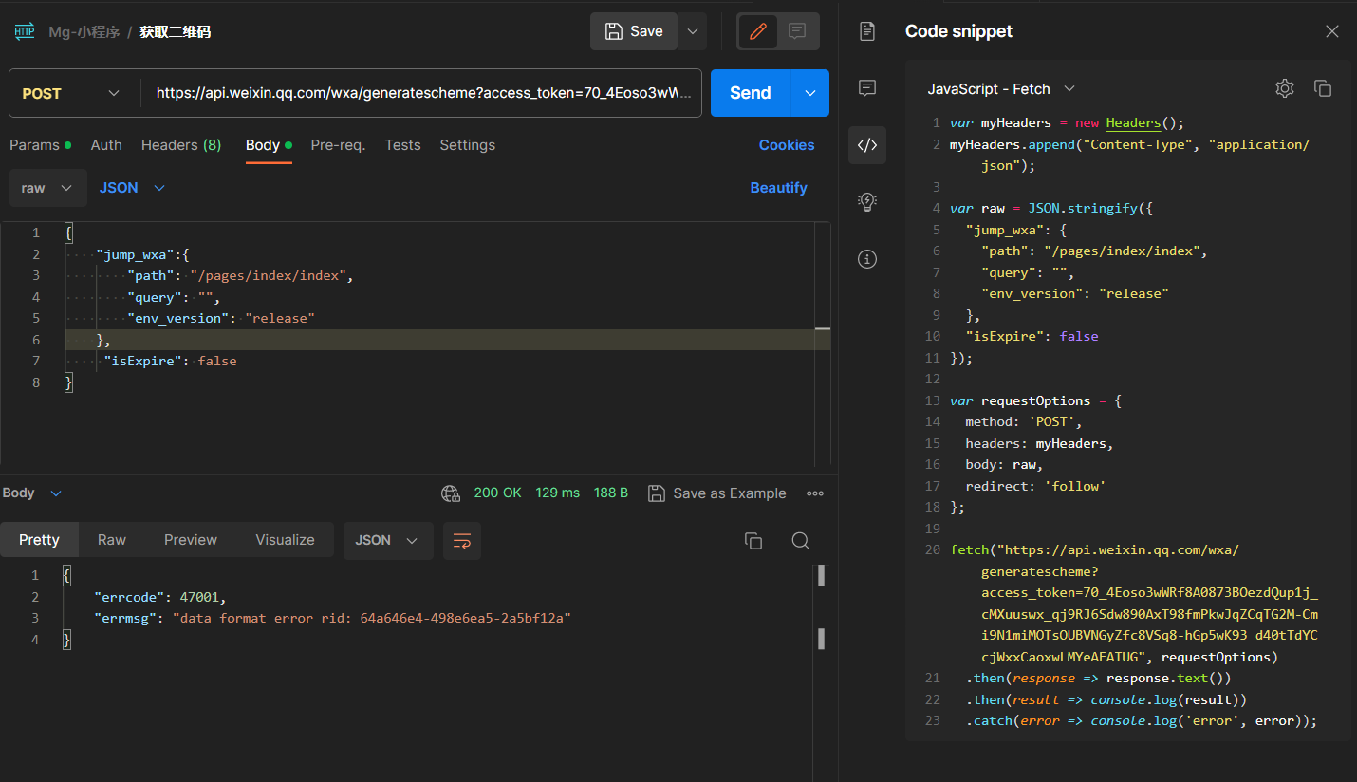Open the raw body type dropdown
This screenshot has height=782, width=1357.
point(47,188)
